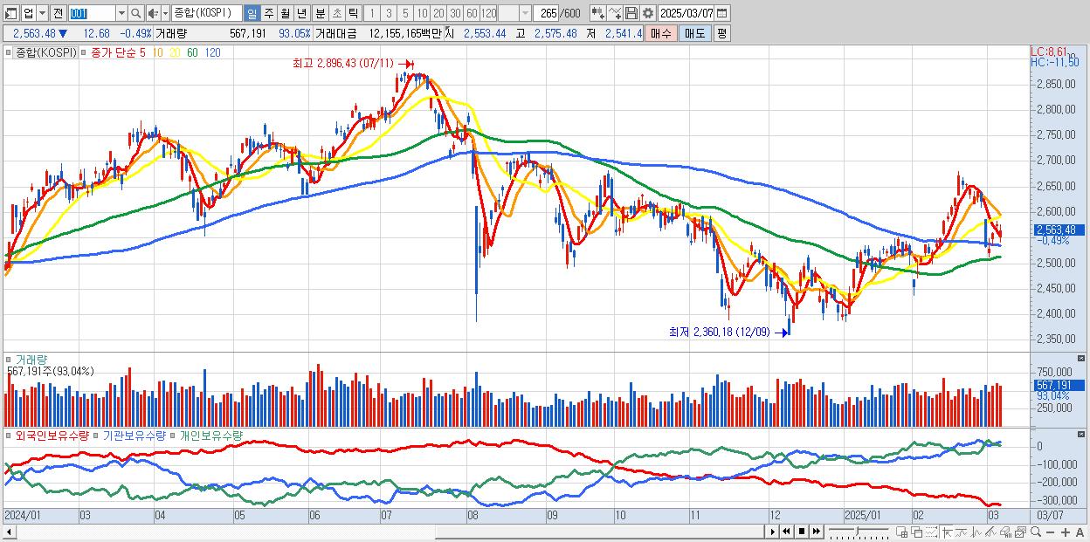Select the minute '분' period toggle

[x=321, y=13]
